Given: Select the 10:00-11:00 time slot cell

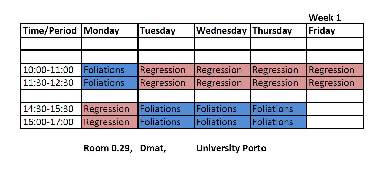Looking at the screenshot, I should [51, 70].
